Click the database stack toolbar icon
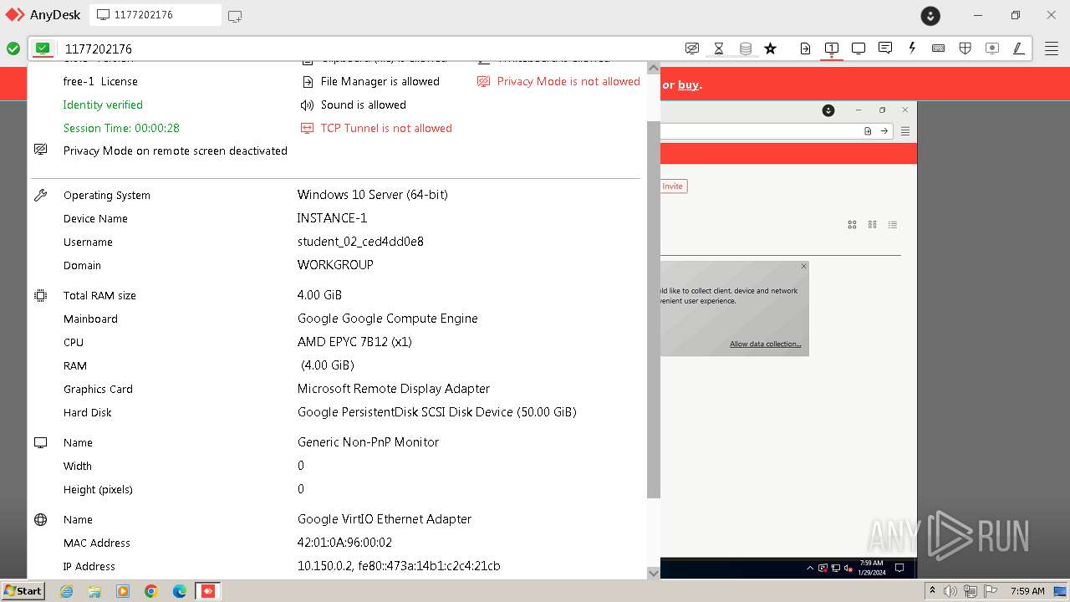Image resolution: width=1070 pixels, height=602 pixels. click(745, 48)
